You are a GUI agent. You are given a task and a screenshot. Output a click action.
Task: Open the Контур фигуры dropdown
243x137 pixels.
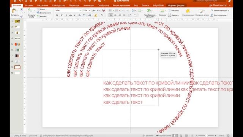point(219,15)
